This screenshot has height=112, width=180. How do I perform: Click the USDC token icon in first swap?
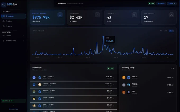coord(34,78)
